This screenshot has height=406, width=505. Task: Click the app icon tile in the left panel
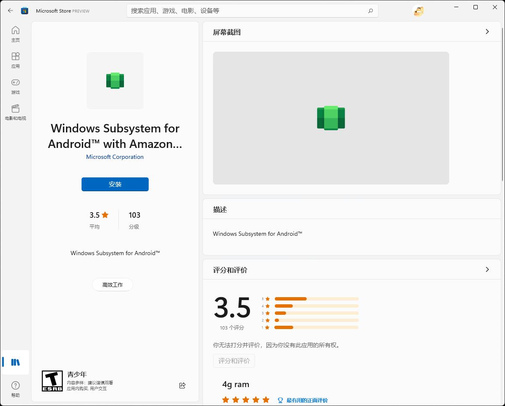[115, 81]
